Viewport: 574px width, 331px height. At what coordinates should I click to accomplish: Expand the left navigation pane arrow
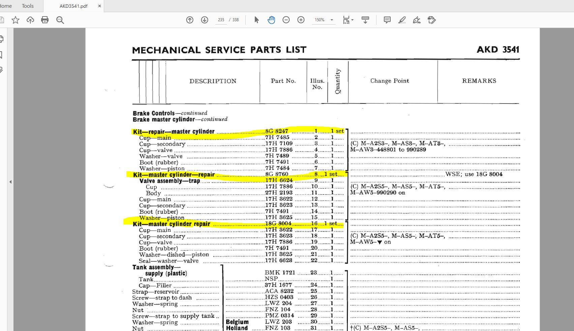10,182
